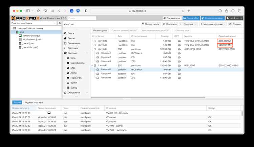
Task: Select the /dev/sda disk row
Action: point(167,41)
